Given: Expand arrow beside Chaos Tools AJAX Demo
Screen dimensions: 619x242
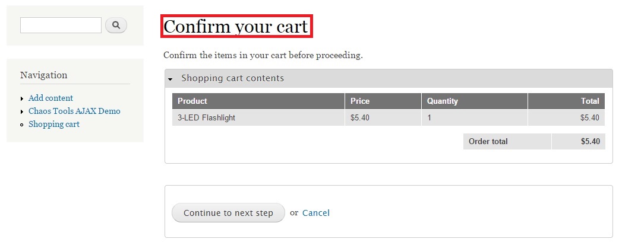Looking at the screenshot, I should [22, 112].
